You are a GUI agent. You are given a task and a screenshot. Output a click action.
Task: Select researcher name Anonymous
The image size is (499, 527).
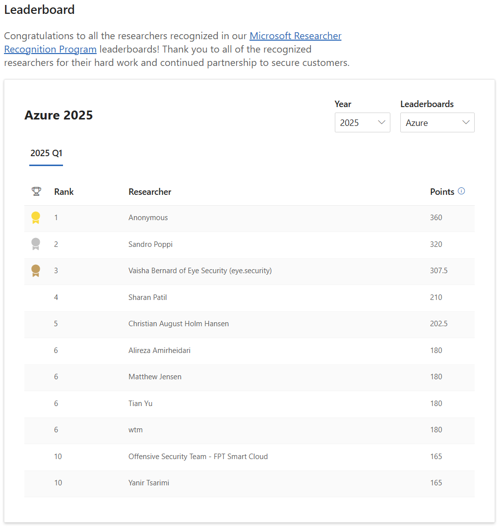click(x=148, y=218)
